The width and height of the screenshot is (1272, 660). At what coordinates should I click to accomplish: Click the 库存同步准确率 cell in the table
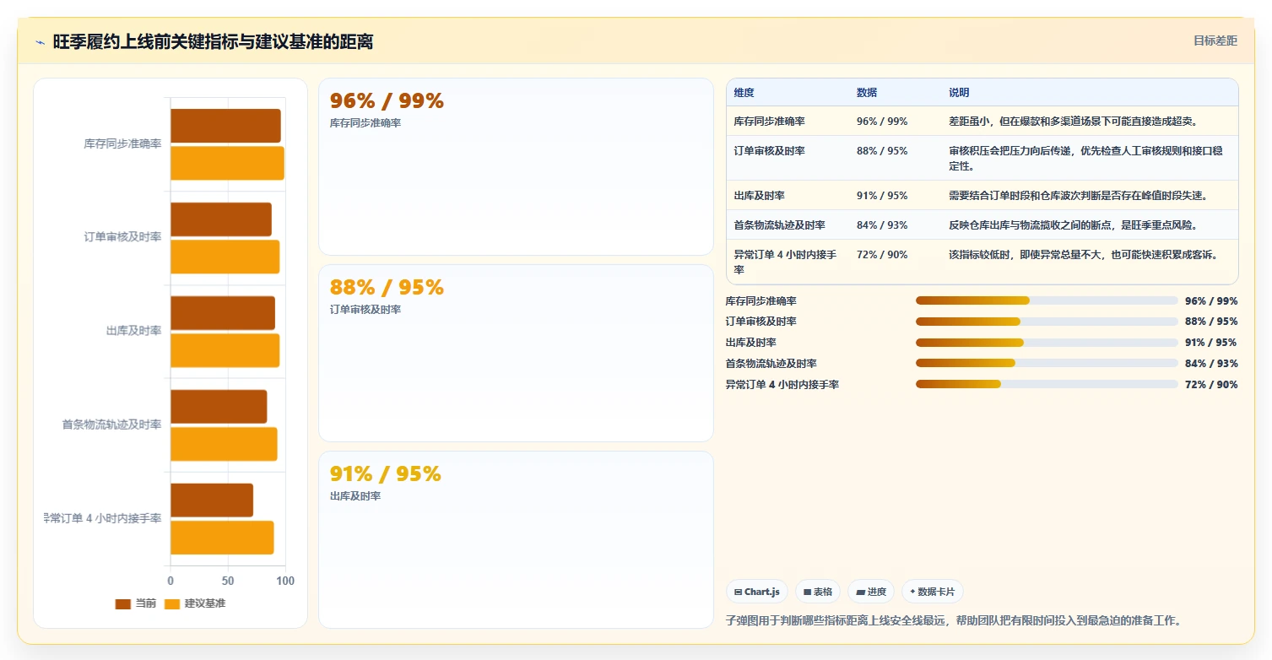coord(769,122)
